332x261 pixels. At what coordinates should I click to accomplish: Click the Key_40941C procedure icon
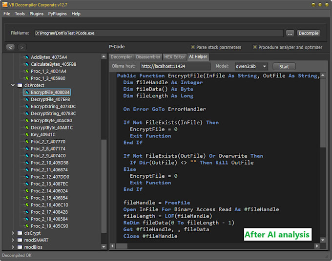tap(27, 134)
